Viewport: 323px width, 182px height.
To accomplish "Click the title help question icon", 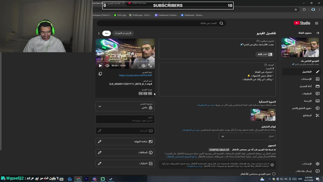I will (x=258, y=41).
